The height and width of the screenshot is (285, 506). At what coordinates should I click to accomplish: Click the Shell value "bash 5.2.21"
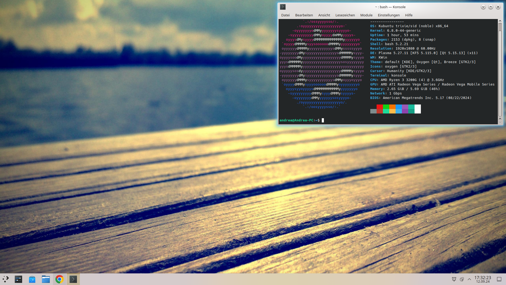[x=397, y=44]
